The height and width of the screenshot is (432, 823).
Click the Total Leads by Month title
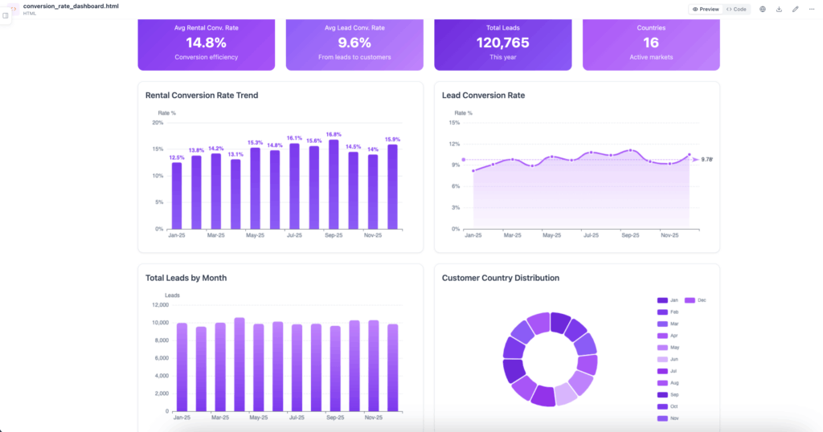tap(186, 278)
